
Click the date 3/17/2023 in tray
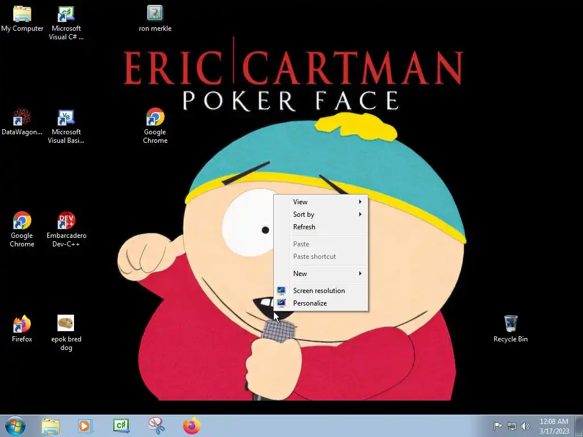pos(554,431)
